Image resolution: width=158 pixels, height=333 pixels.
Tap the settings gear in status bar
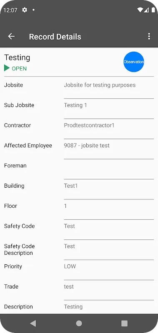(x=25, y=10)
